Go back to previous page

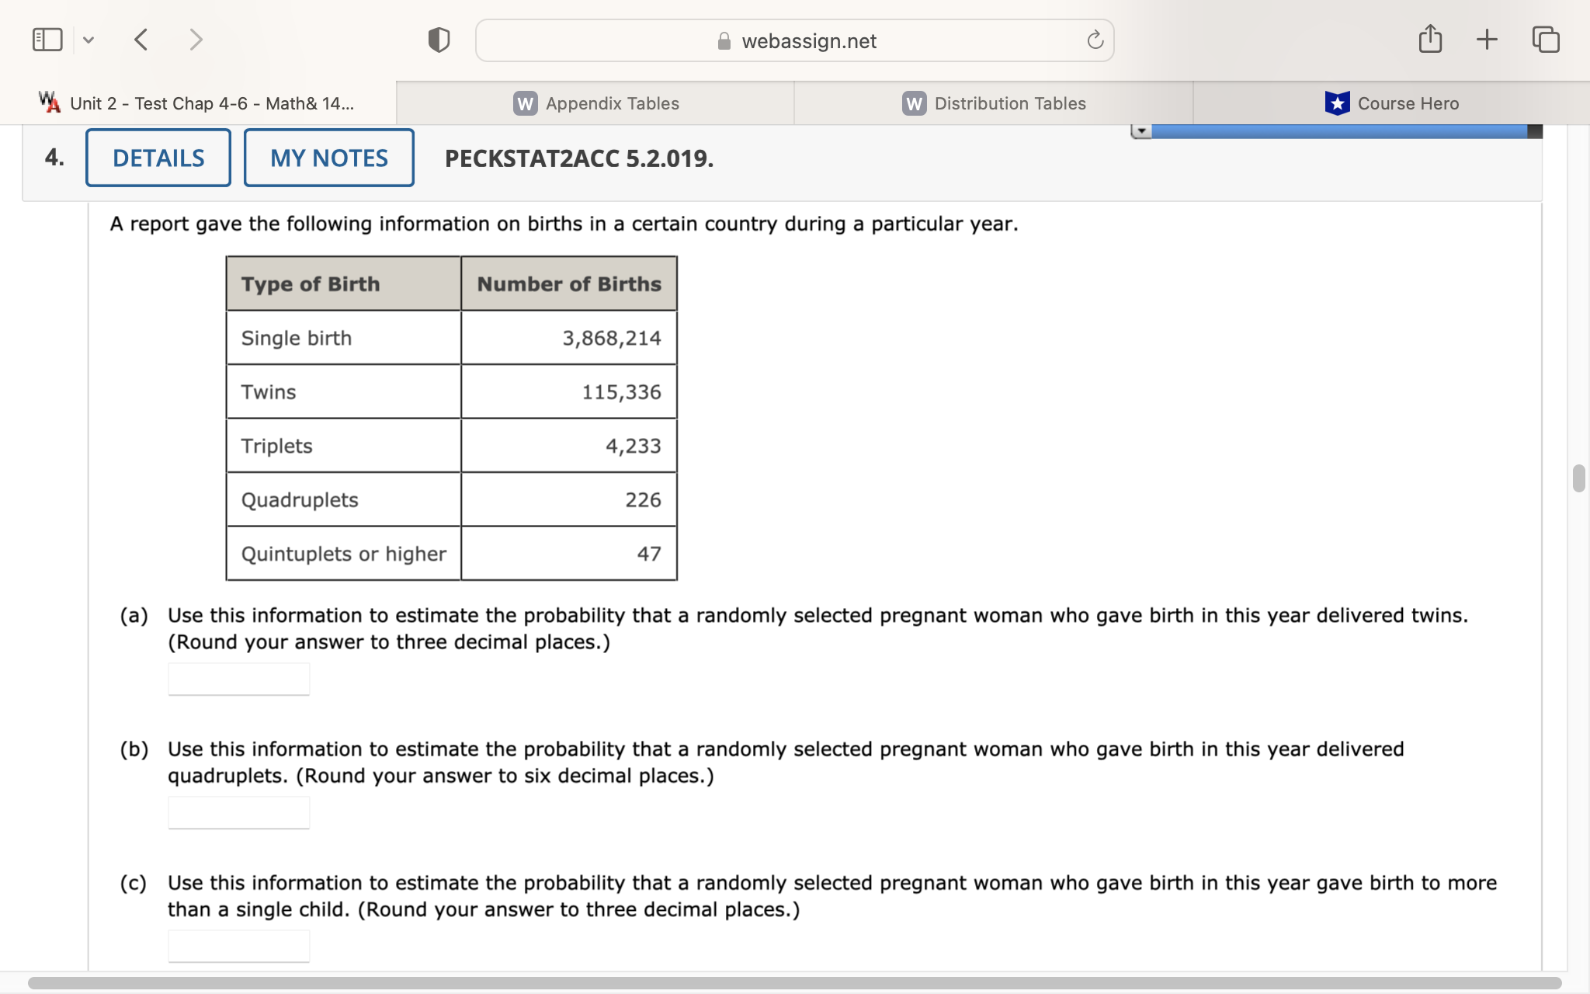tap(141, 40)
